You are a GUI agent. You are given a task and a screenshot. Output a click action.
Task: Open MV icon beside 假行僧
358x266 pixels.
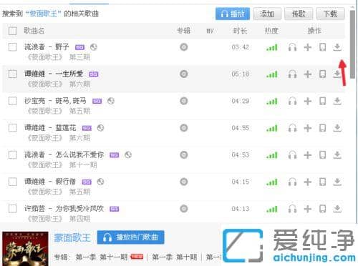point(100,182)
